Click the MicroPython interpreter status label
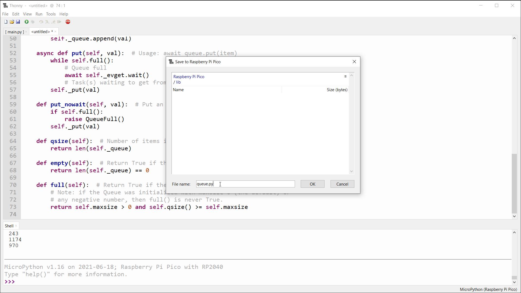 pos(488,289)
